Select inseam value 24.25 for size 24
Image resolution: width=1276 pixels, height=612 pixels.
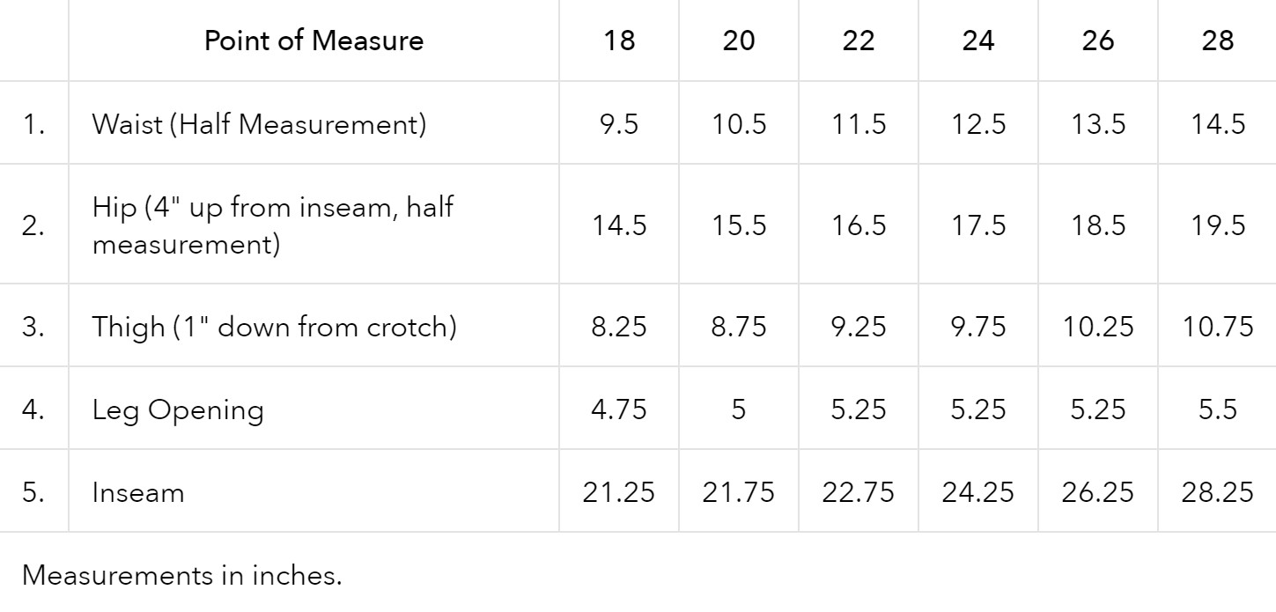click(977, 492)
